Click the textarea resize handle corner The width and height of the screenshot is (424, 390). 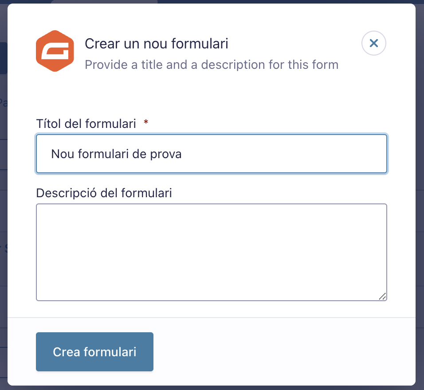tap(382, 296)
